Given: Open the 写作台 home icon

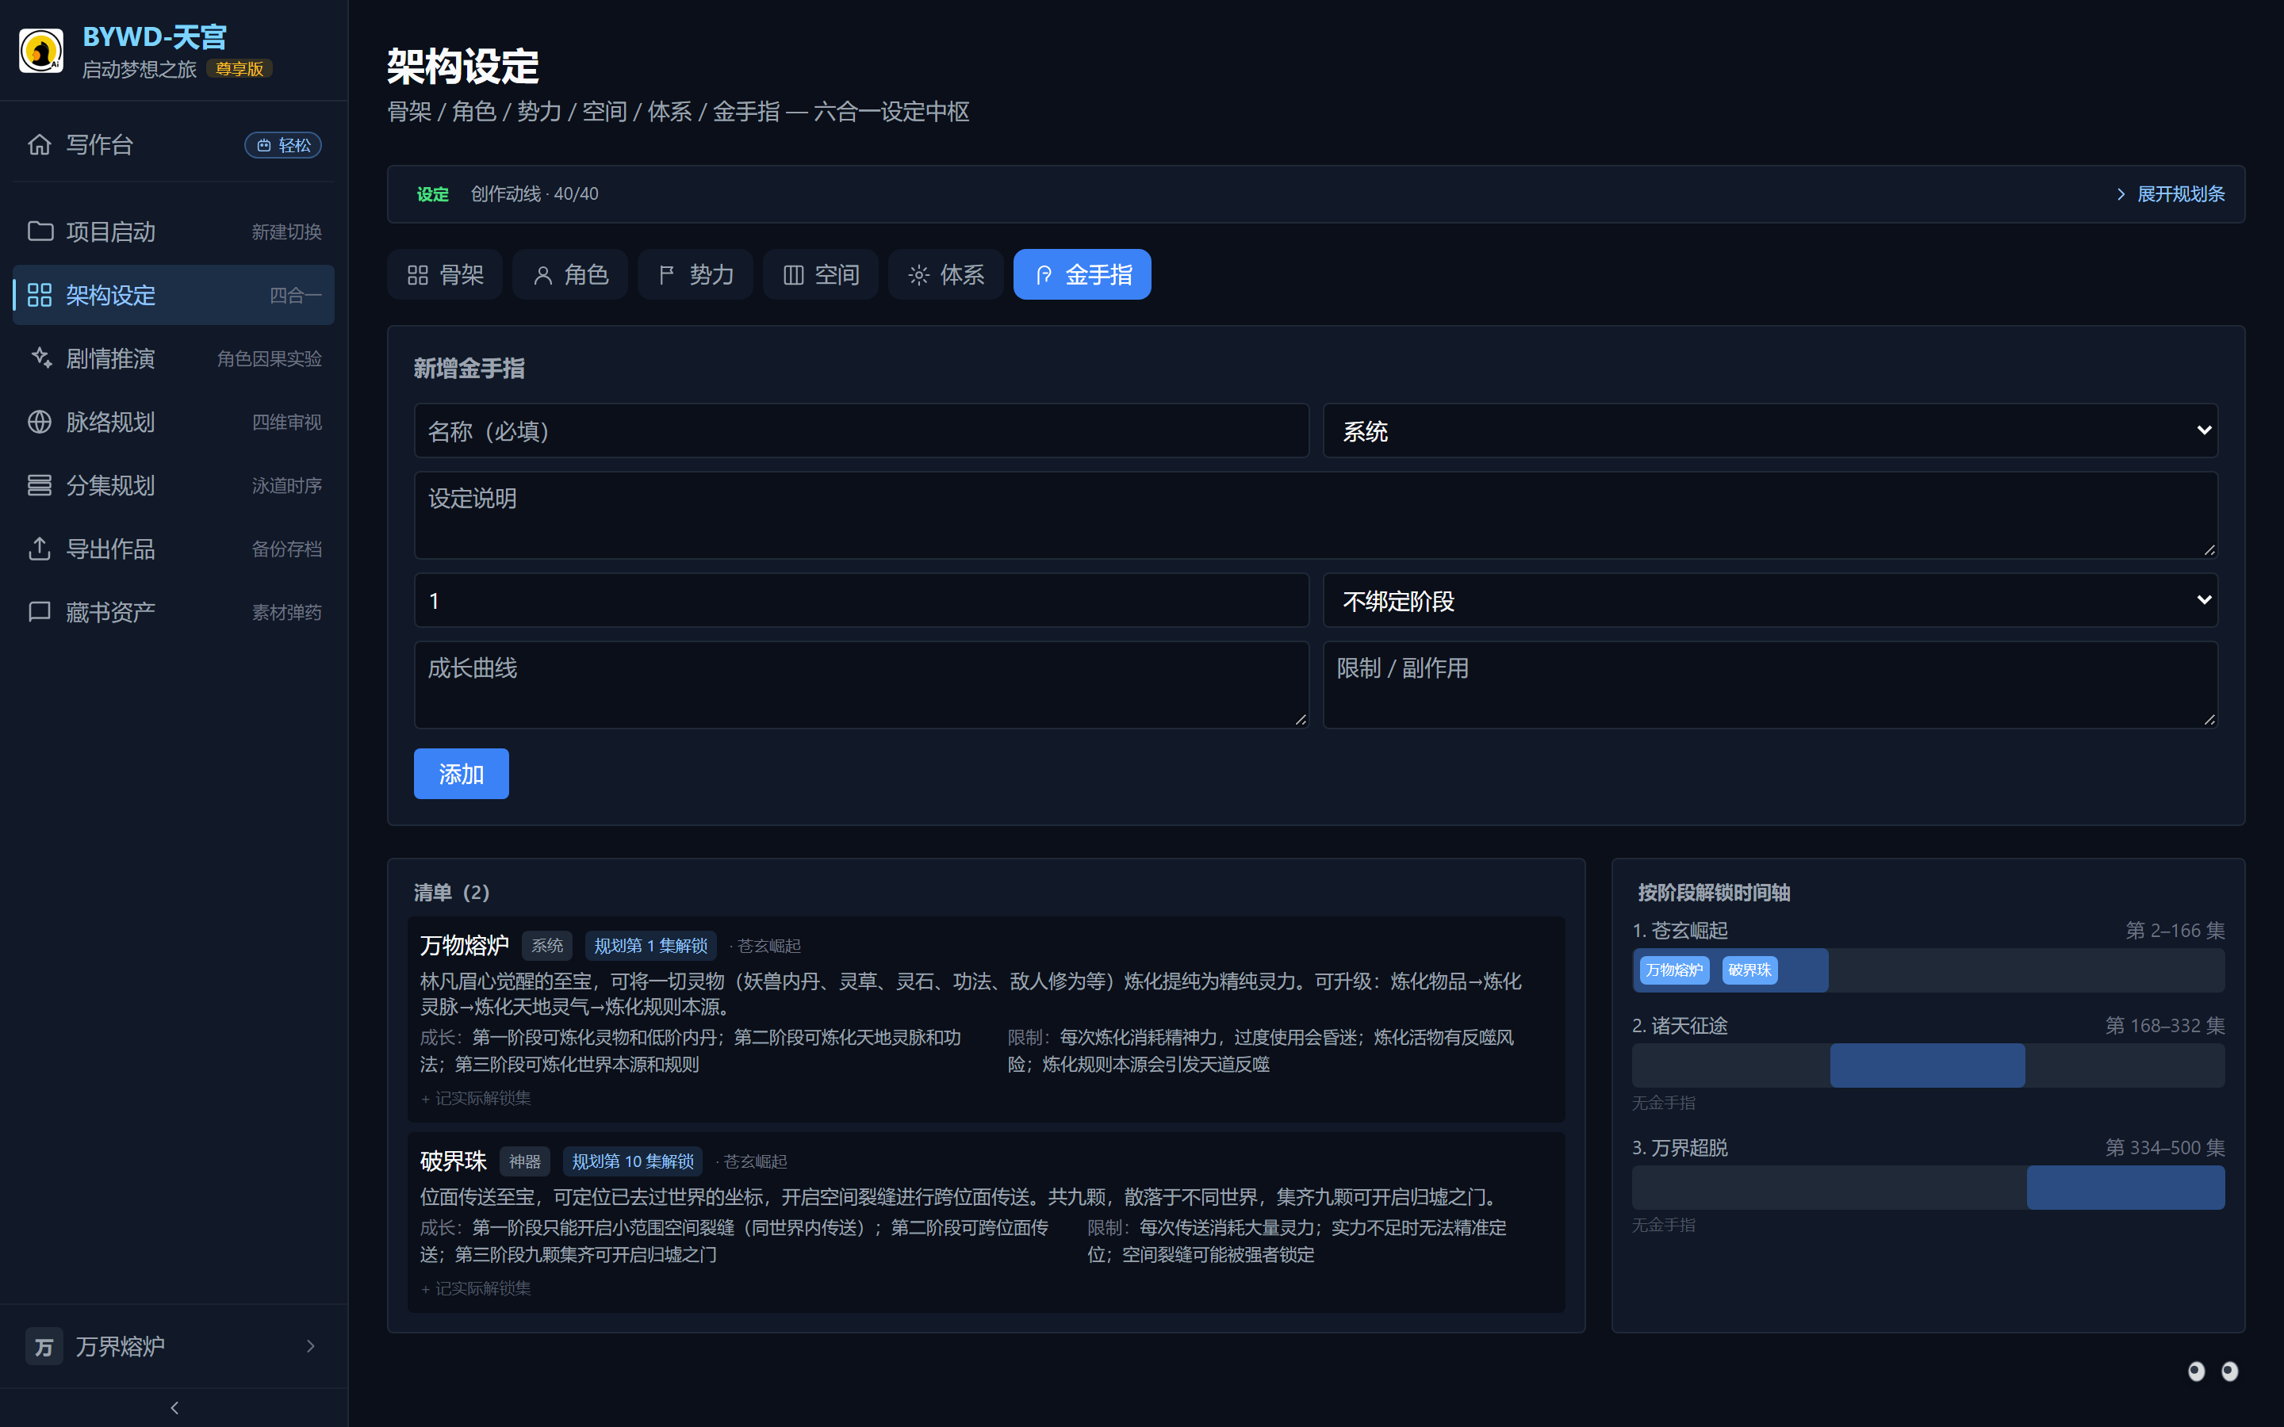Looking at the screenshot, I should point(40,144).
